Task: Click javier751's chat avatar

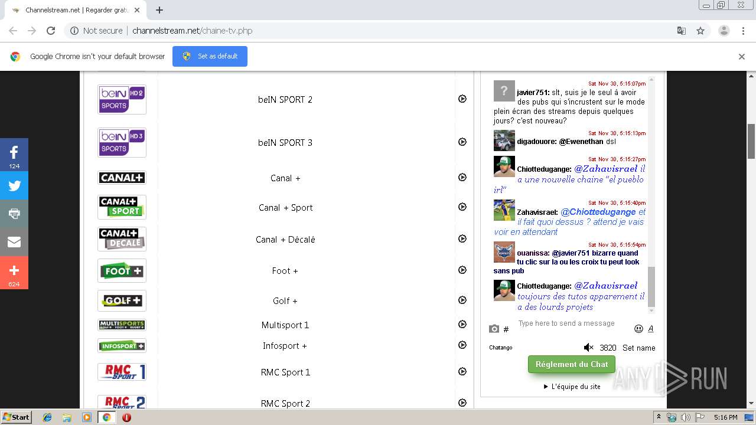Action: 504,91
